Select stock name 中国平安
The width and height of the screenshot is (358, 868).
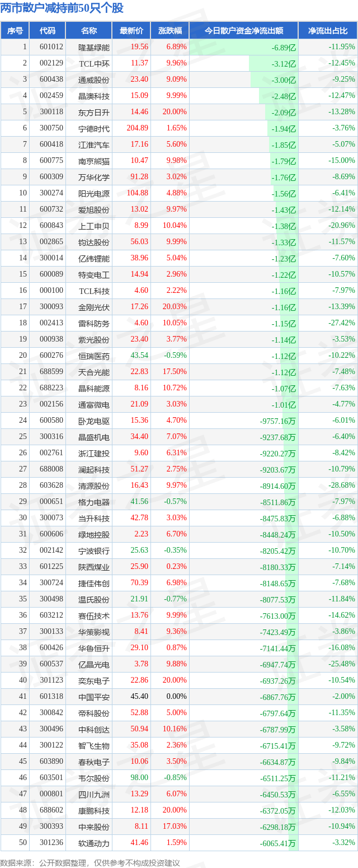[94, 697]
